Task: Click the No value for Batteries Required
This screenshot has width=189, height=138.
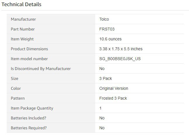Action: [x=102, y=128]
